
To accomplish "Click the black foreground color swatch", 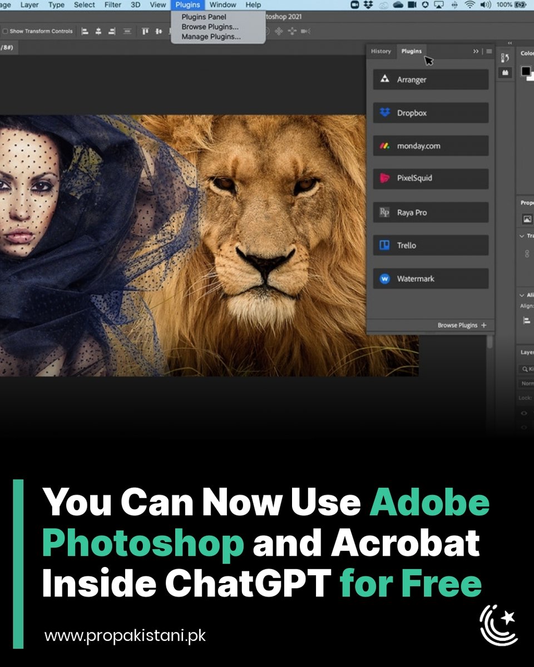I will (526, 71).
